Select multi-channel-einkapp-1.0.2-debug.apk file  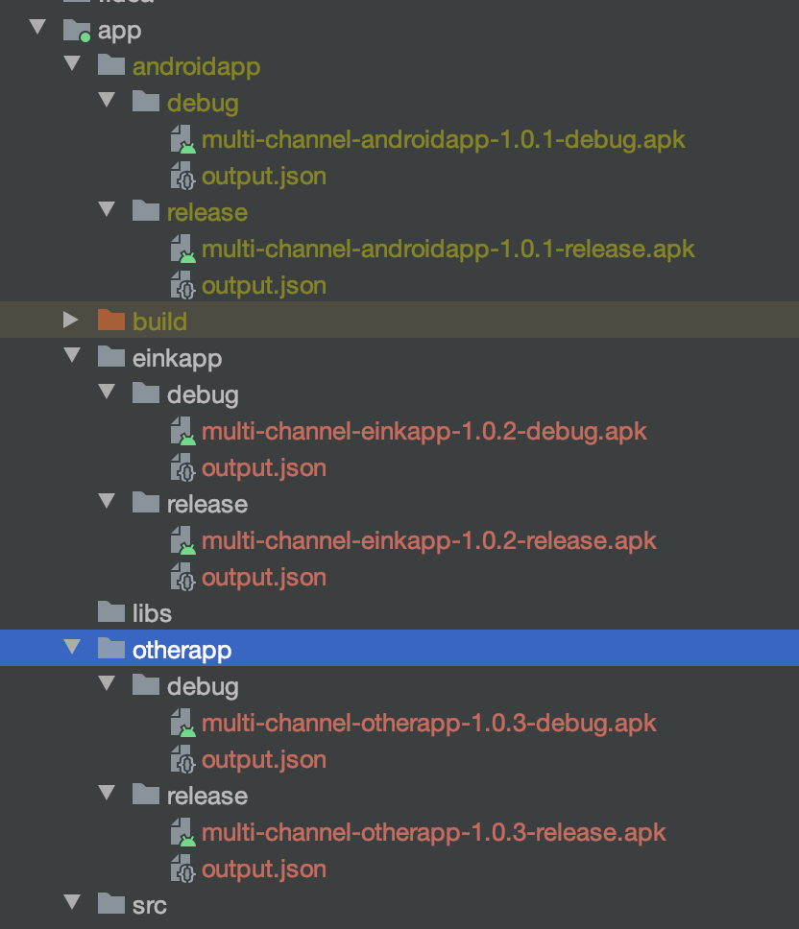point(424,432)
